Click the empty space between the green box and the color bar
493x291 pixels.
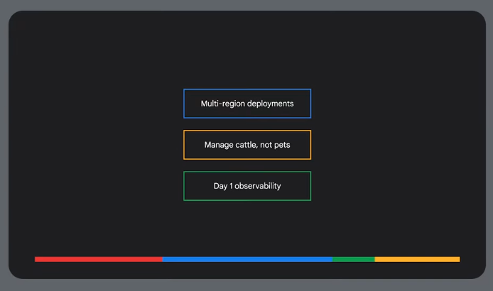click(246, 229)
